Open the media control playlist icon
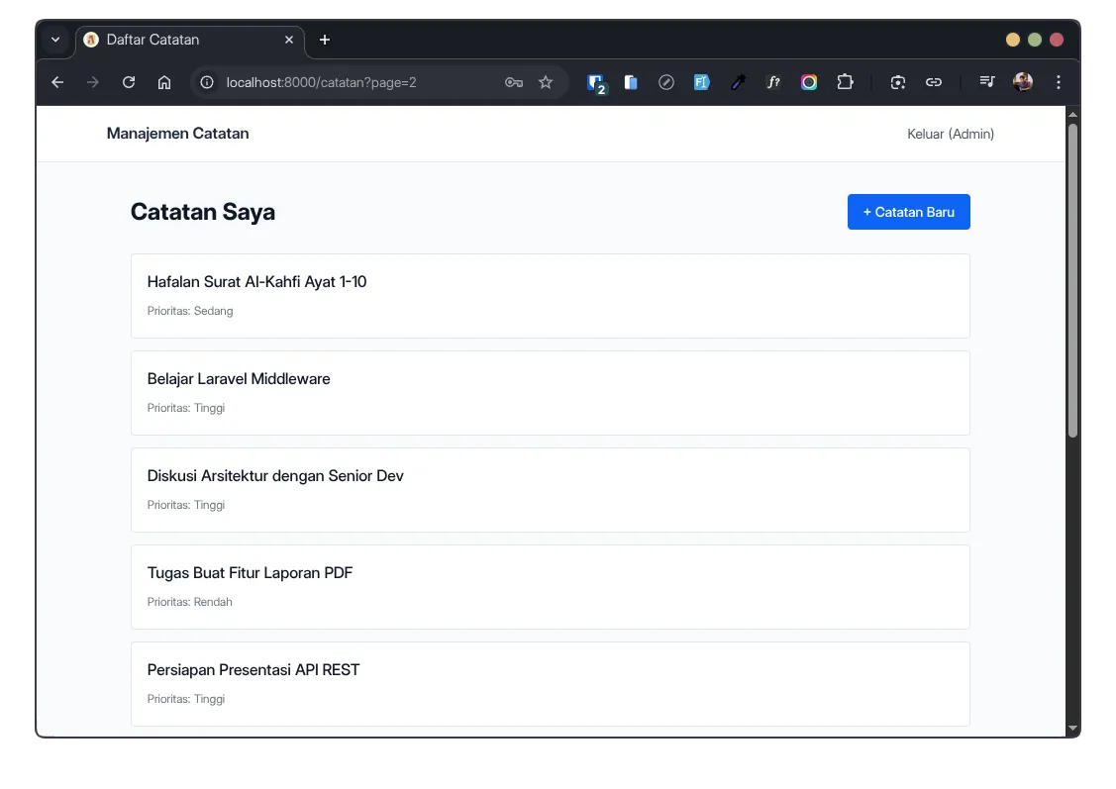Screen dimensions: 1116x789 [986, 83]
